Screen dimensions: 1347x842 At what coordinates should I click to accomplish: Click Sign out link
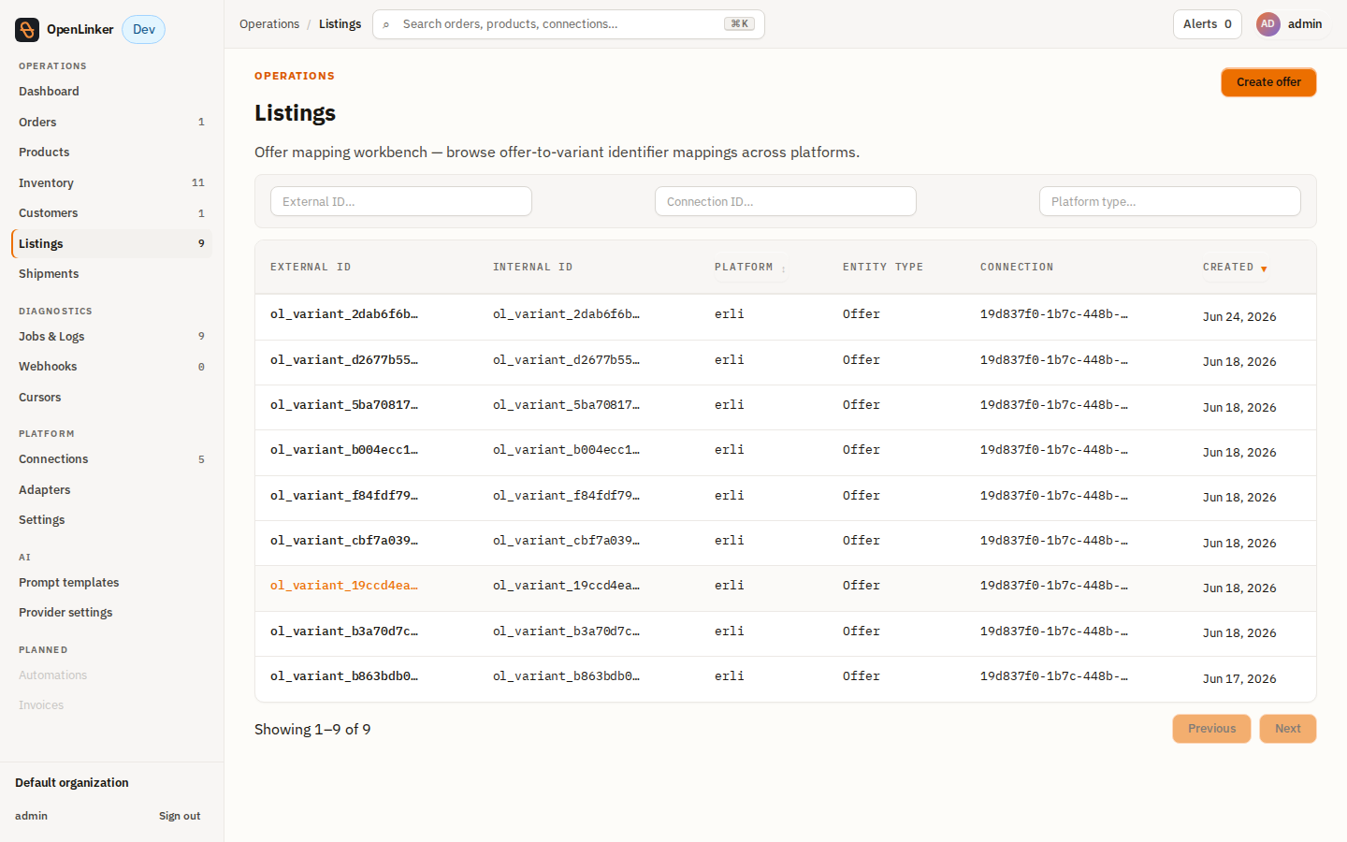pos(180,816)
